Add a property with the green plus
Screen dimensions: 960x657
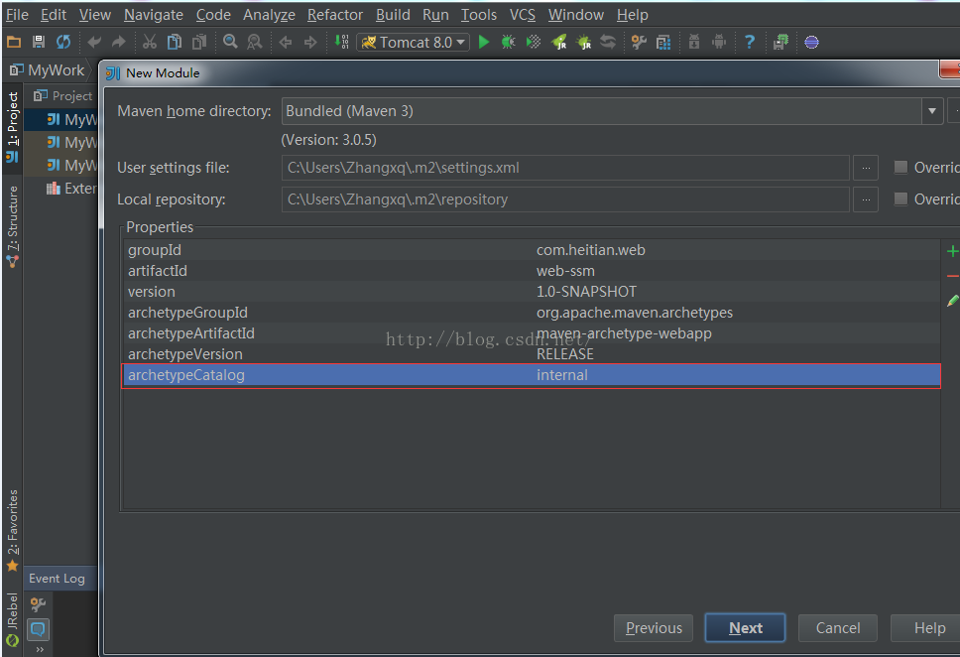pos(952,251)
